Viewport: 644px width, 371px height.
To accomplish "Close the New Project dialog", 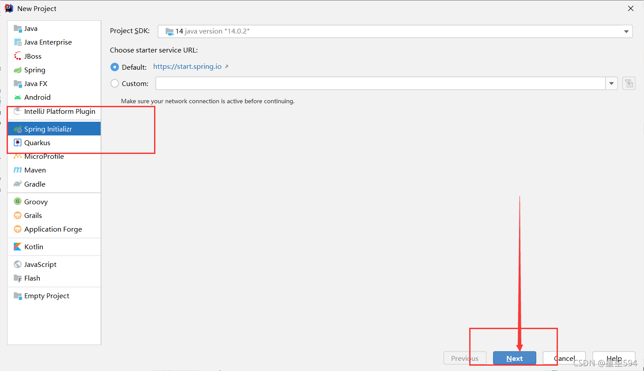I will point(631,8).
